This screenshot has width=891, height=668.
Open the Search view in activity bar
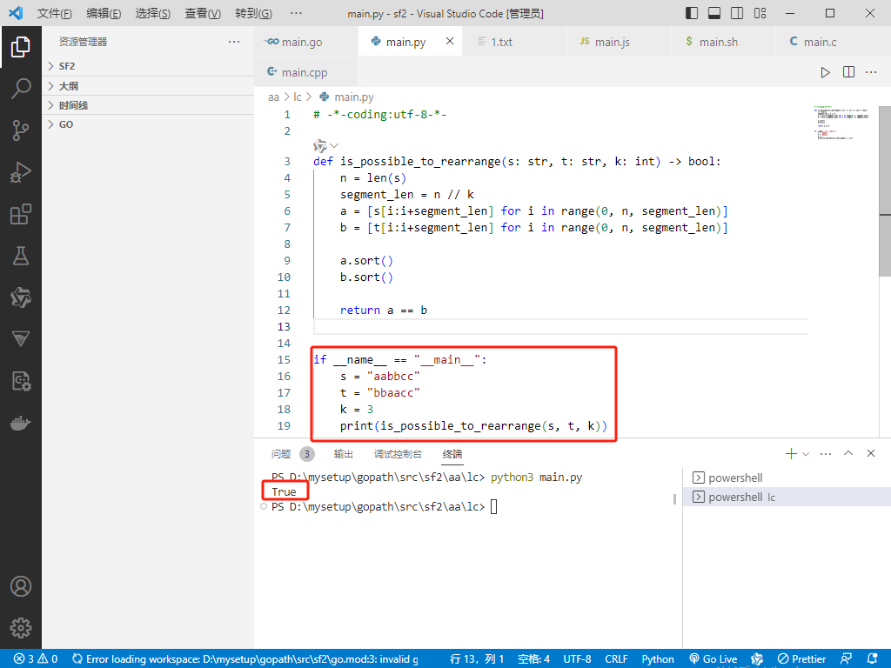[21, 89]
